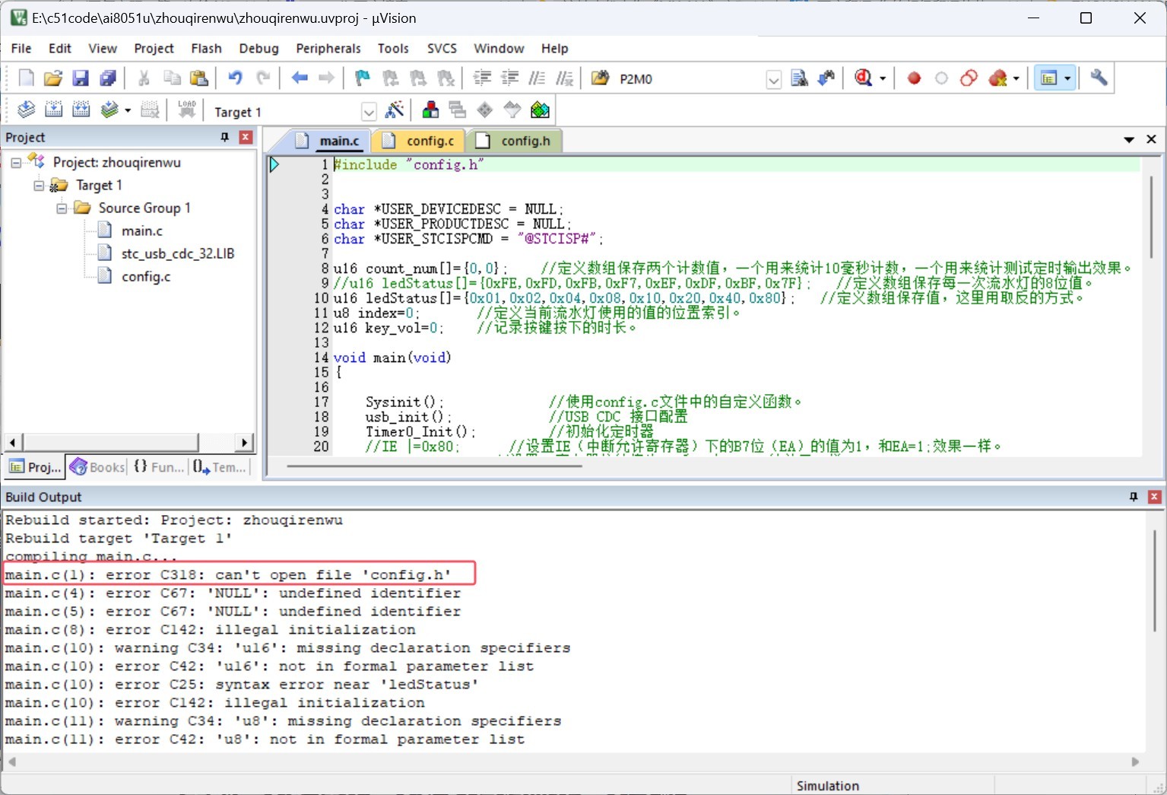Start or stop debug session
1167x795 pixels.
coord(864,78)
